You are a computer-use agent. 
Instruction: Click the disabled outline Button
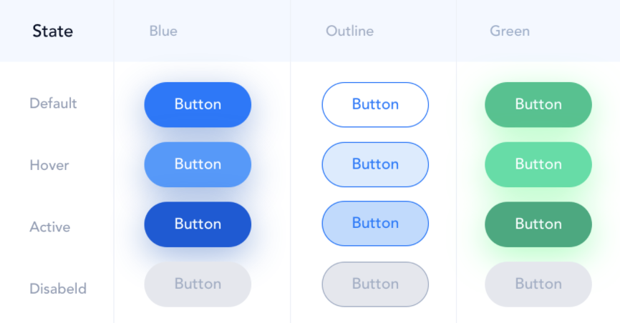[375, 284]
